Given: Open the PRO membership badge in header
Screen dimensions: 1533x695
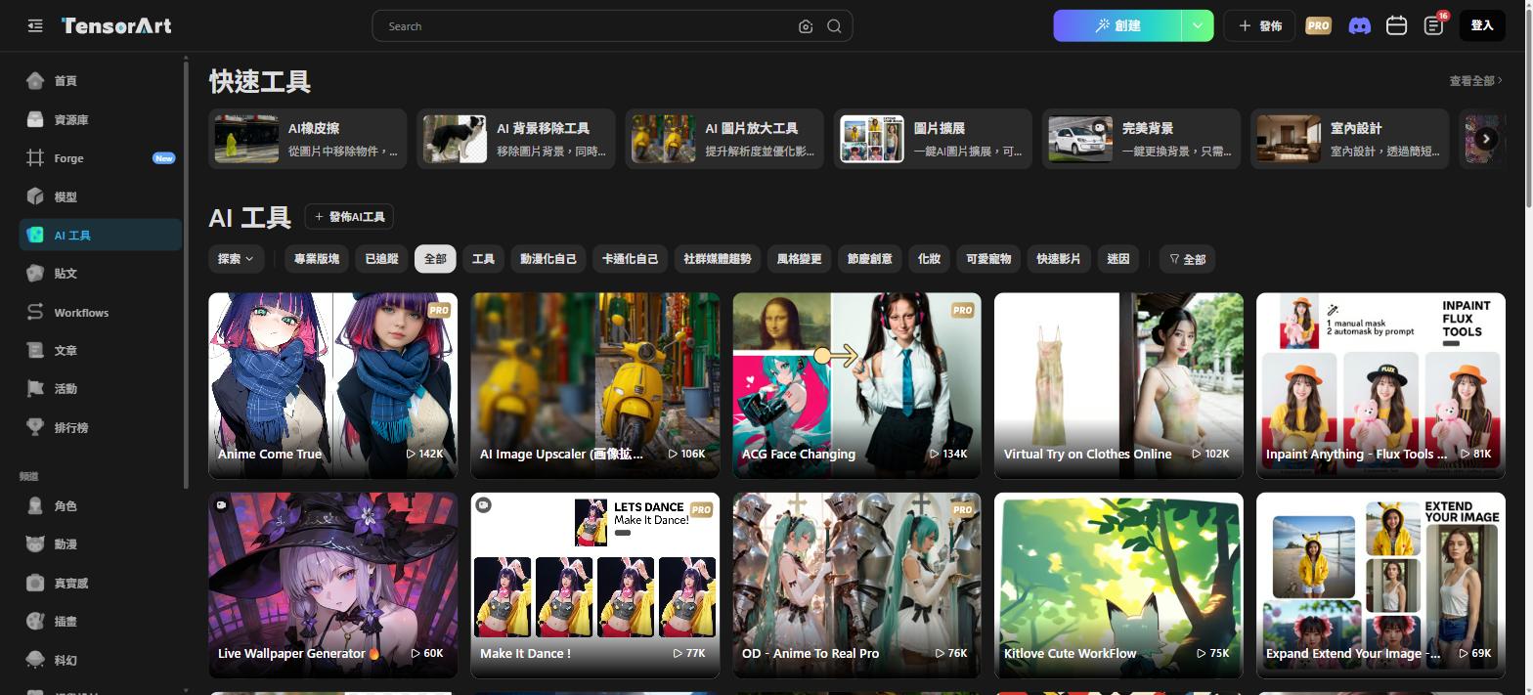Looking at the screenshot, I should tap(1318, 25).
